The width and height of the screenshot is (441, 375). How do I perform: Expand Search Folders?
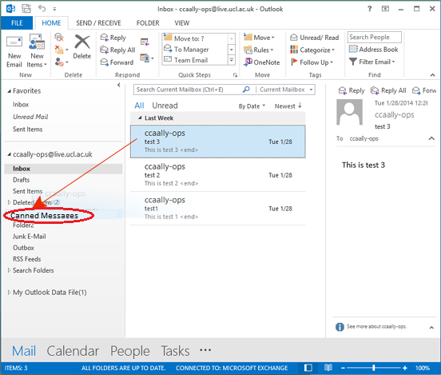(9, 270)
